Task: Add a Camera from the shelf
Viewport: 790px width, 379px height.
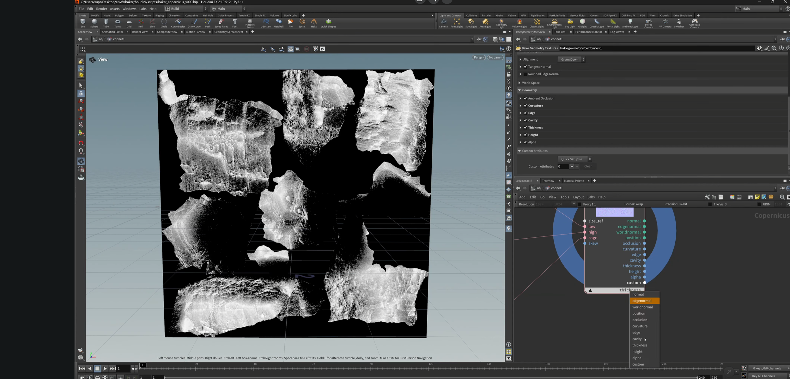Action: pos(443,22)
